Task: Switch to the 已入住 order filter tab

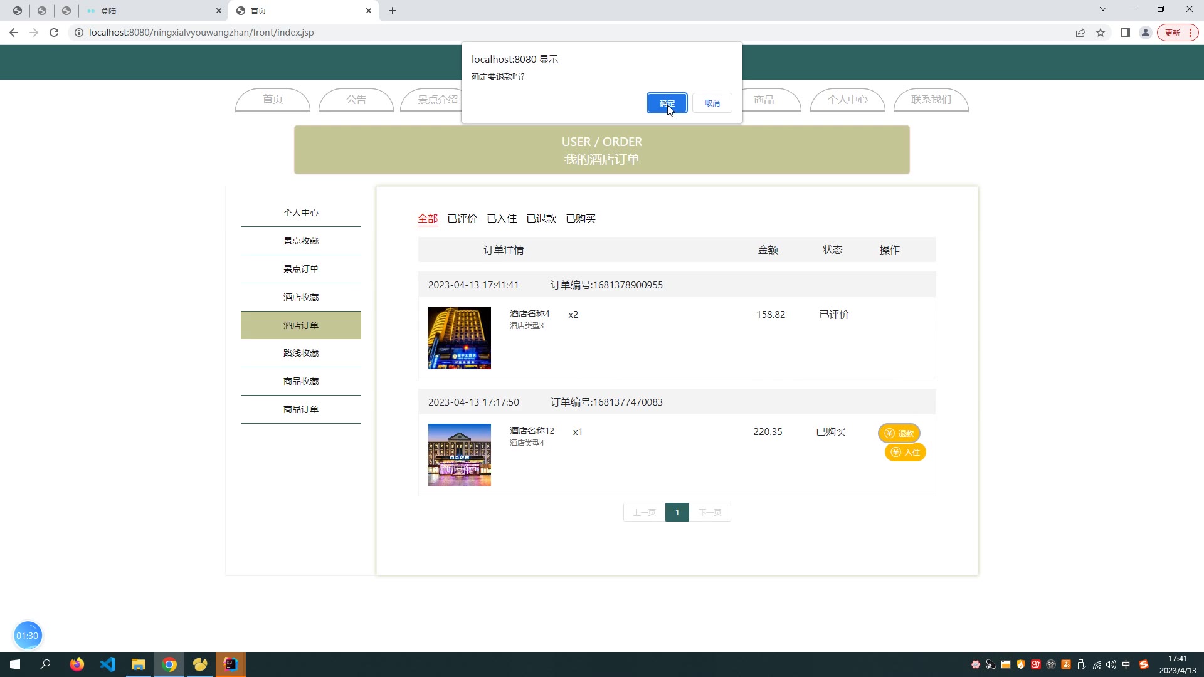Action: (502, 219)
